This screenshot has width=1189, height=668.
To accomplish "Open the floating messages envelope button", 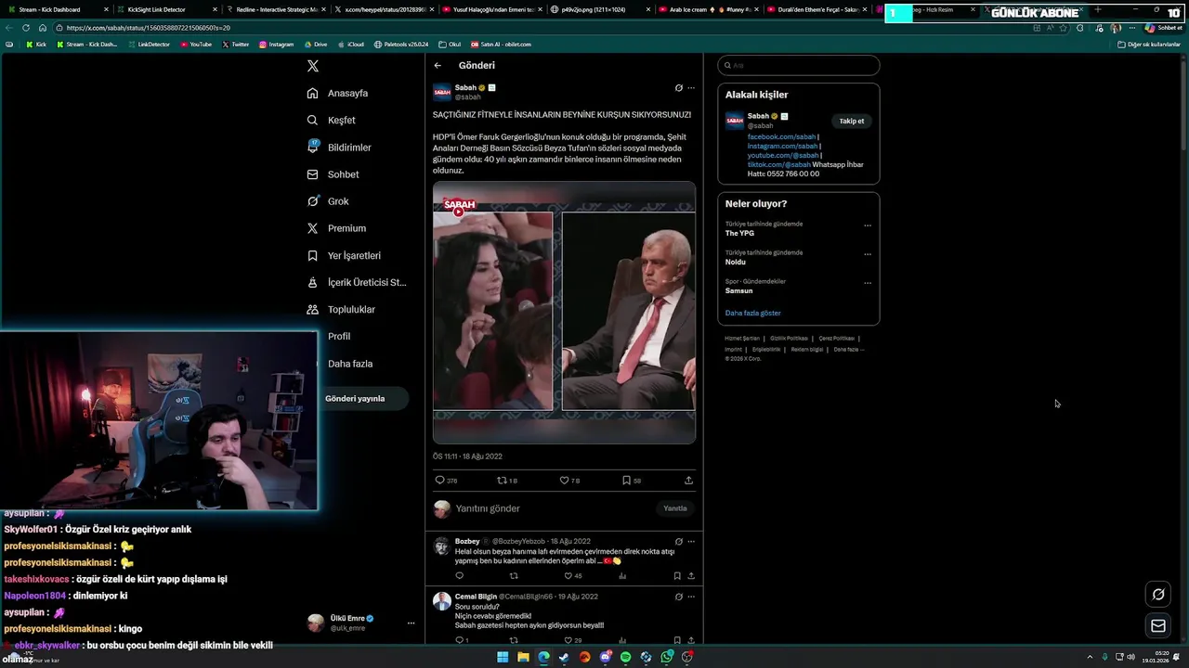I will (x=1158, y=626).
